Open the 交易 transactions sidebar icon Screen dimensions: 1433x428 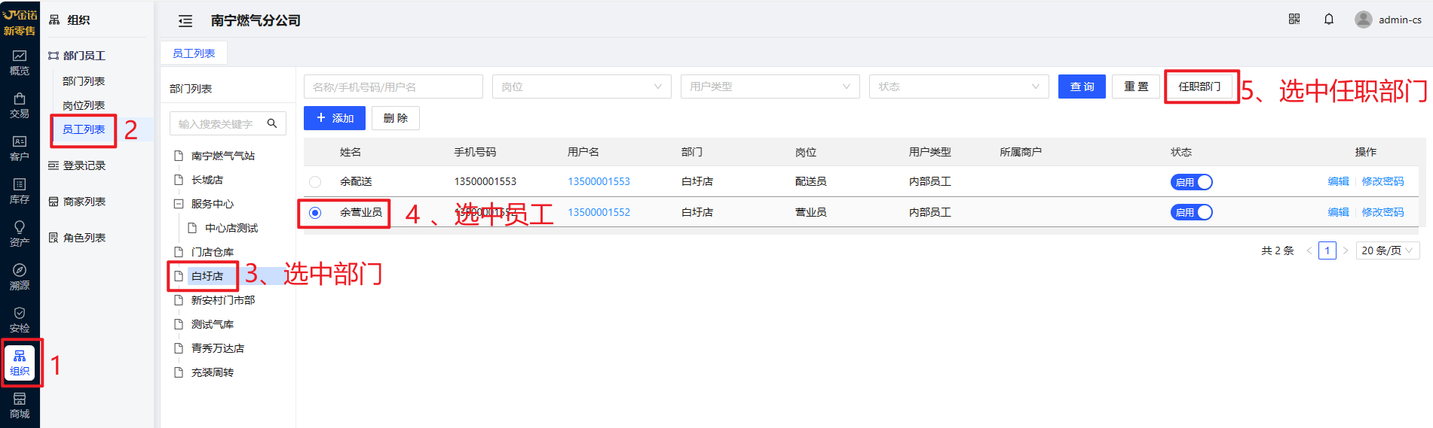tap(20, 105)
